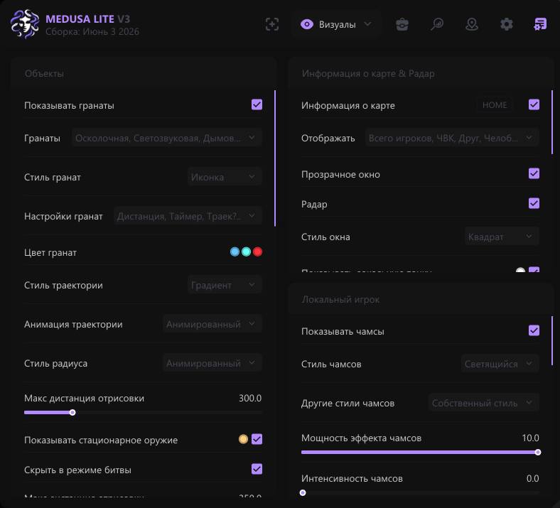560x508 pixels.
Task: Pick the cyan Цвет гранат swatch
Action: click(x=246, y=252)
